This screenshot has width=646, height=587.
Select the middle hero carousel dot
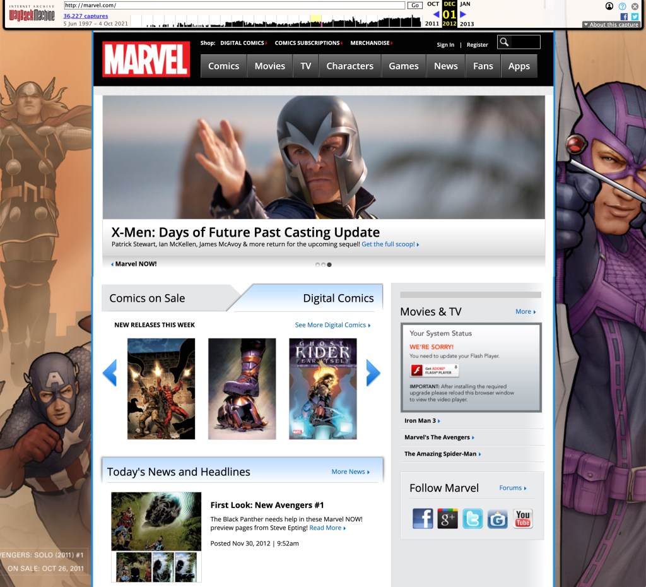pyautogui.click(x=323, y=264)
